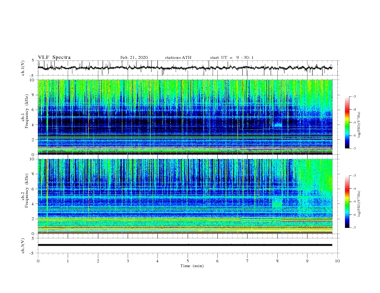Click the "Time (min)" axis label

192,266
